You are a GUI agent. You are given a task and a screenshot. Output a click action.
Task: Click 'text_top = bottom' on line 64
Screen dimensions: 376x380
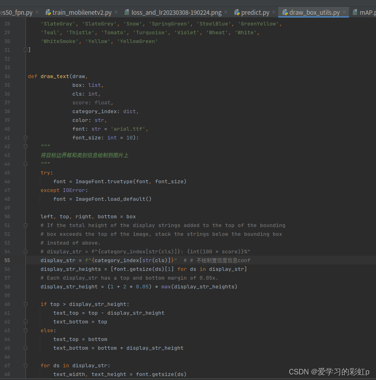[x=80, y=339]
